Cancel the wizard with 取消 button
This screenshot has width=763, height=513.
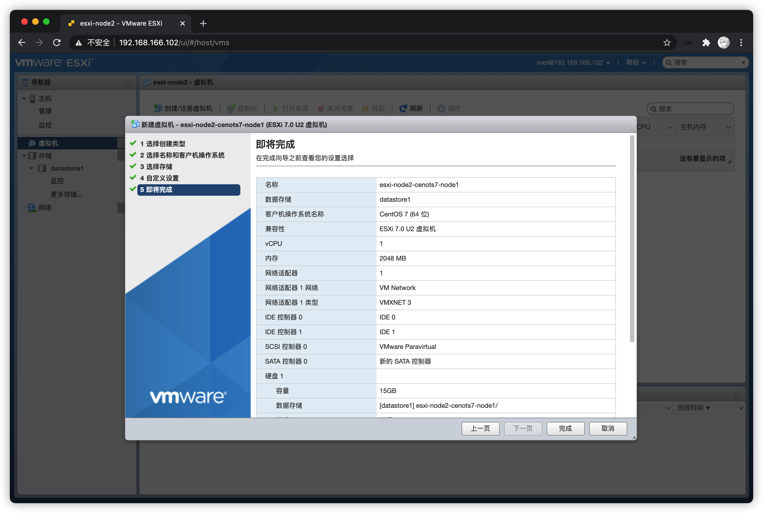pos(608,428)
